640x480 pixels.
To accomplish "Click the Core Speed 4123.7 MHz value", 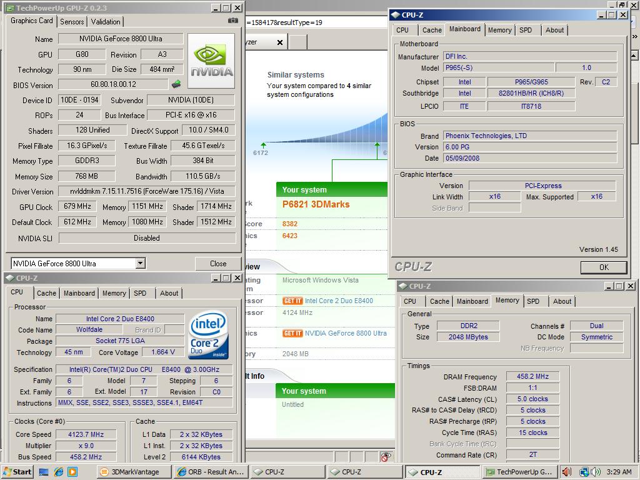I will tap(86, 434).
